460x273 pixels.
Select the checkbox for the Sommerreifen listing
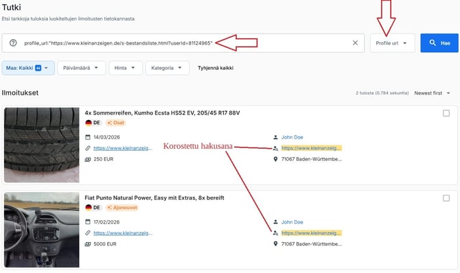(x=446, y=113)
